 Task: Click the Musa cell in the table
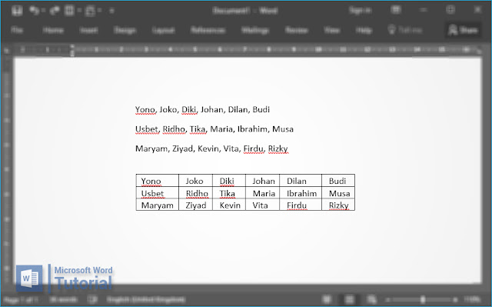pos(338,193)
